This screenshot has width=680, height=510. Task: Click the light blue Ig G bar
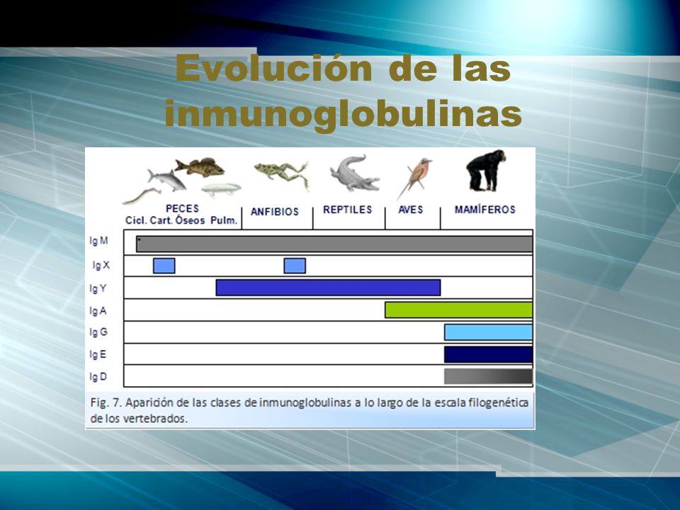(x=488, y=332)
